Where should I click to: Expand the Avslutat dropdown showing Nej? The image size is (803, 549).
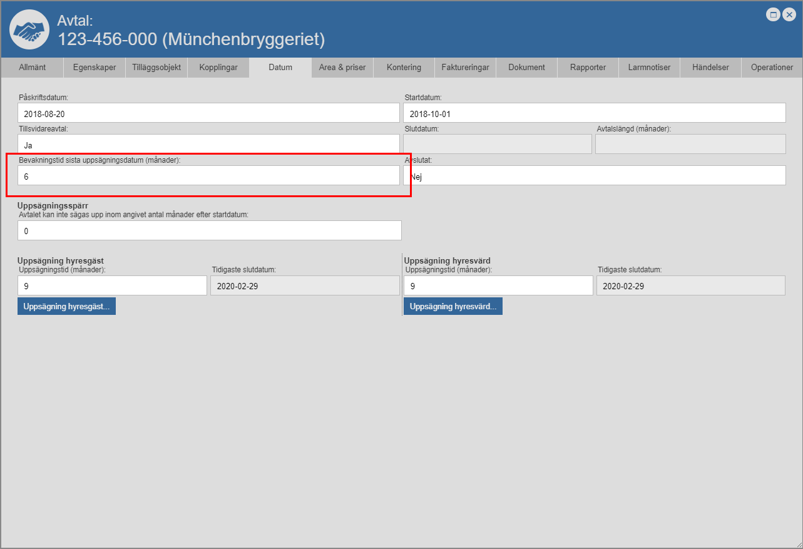[595, 176]
